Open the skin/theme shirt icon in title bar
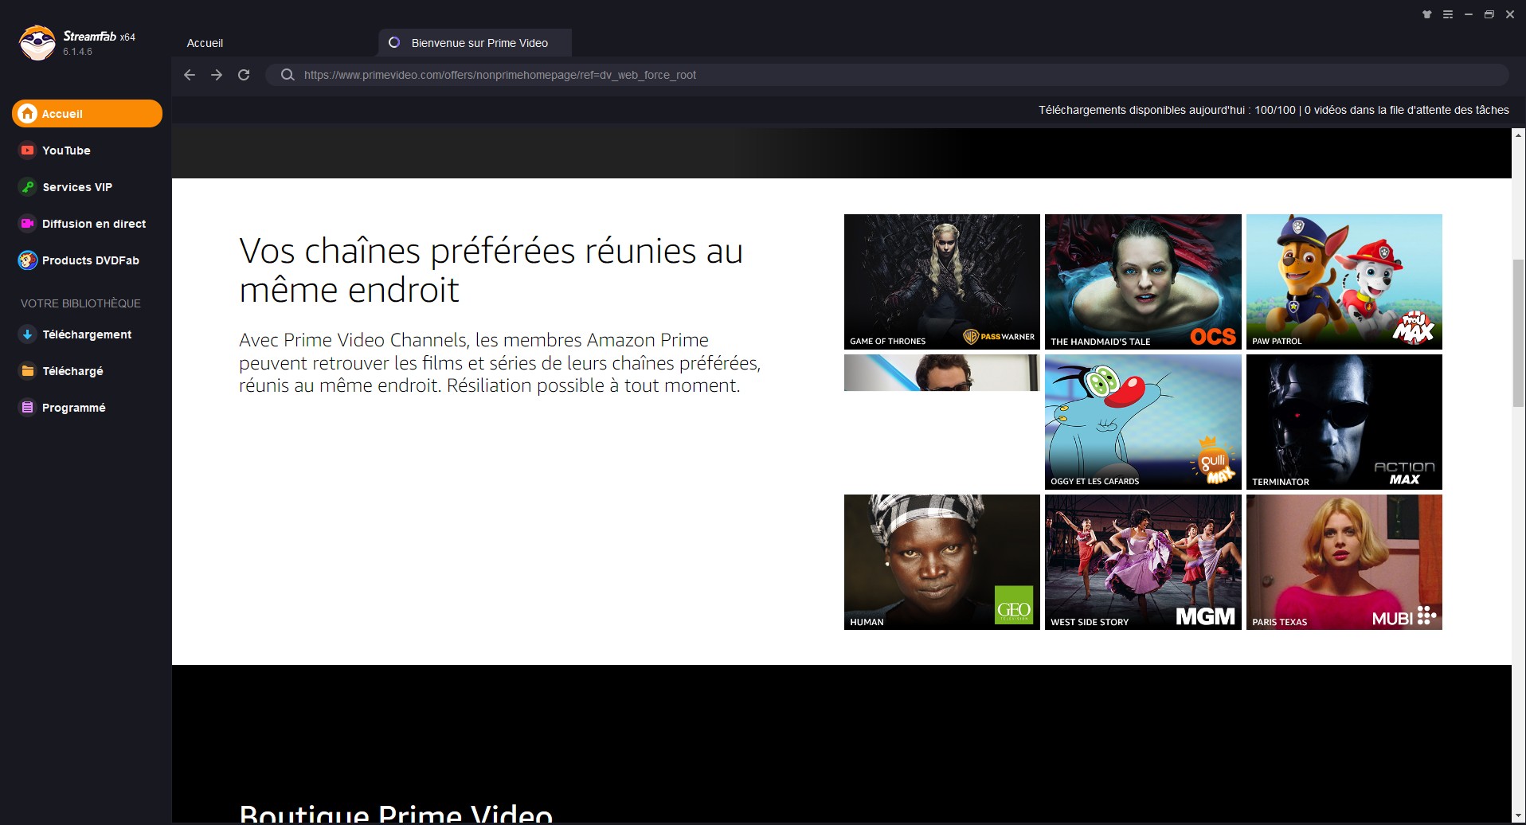Image resolution: width=1526 pixels, height=825 pixels. click(1427, 14)
